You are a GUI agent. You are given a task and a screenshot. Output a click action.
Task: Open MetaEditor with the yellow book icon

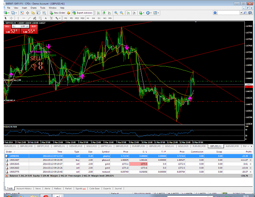coord(69,13)
